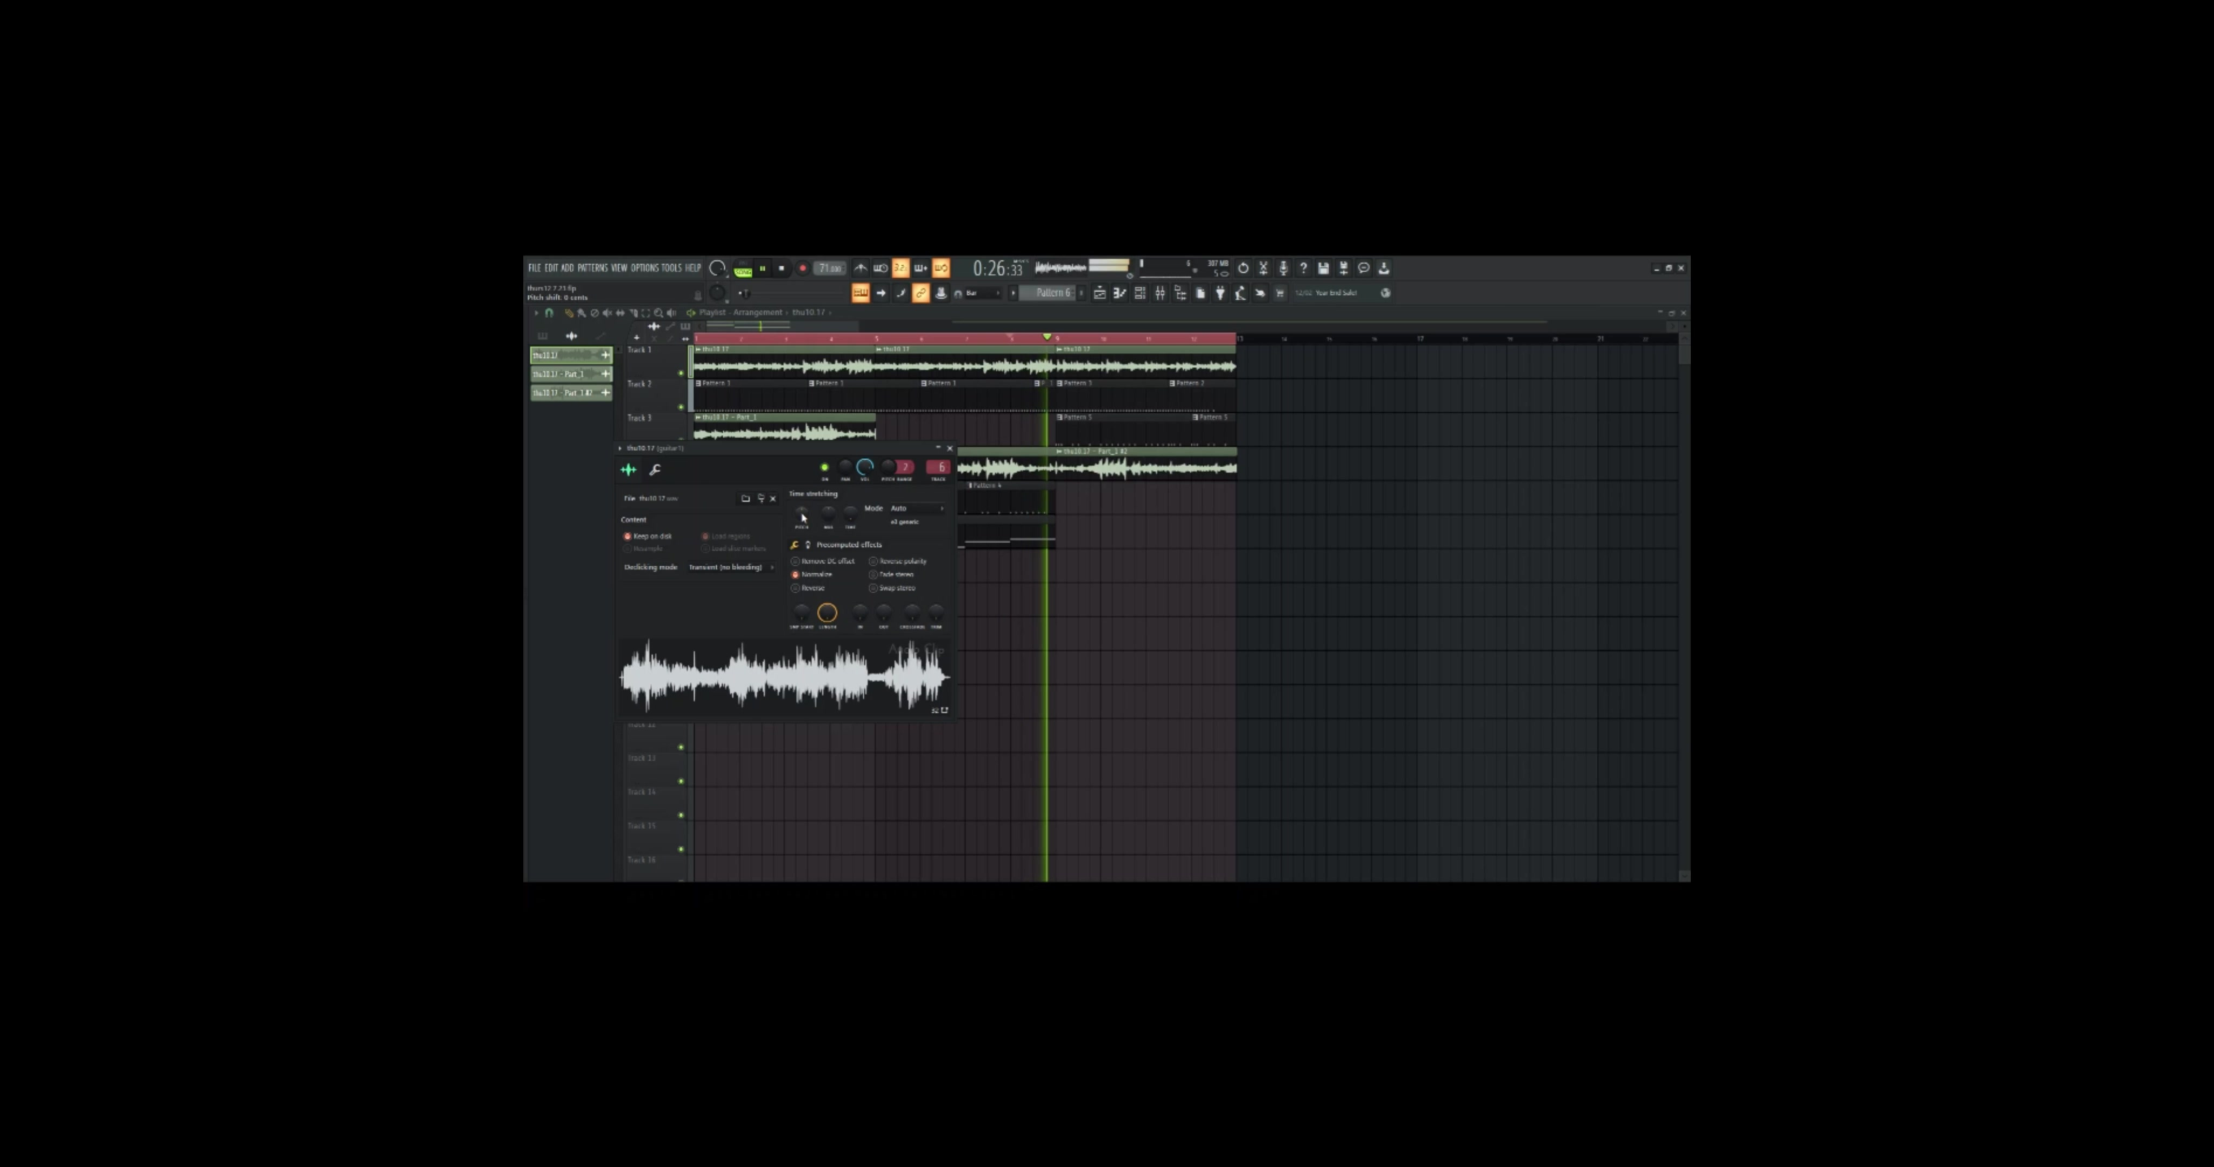
Task: Click the one-click audio recording microphone icon
Action: 1283,268
